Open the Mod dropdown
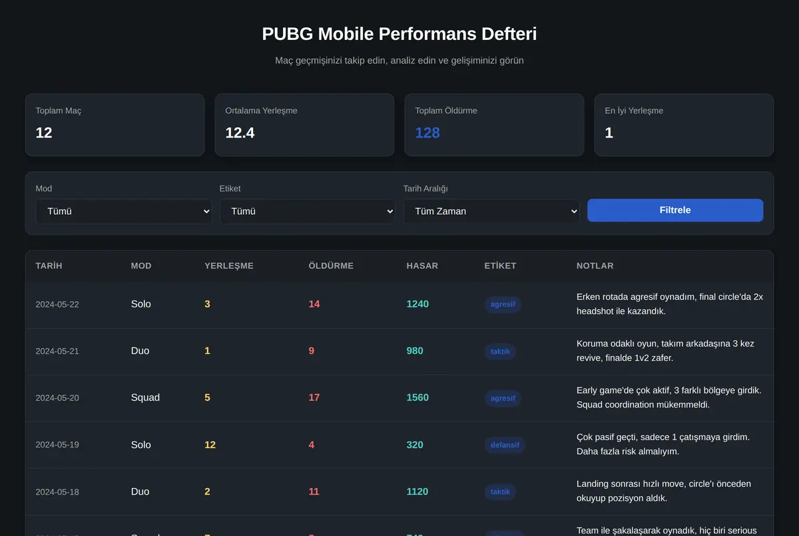The height and width of the screenshot is (536, 799). tap(124, 211)
